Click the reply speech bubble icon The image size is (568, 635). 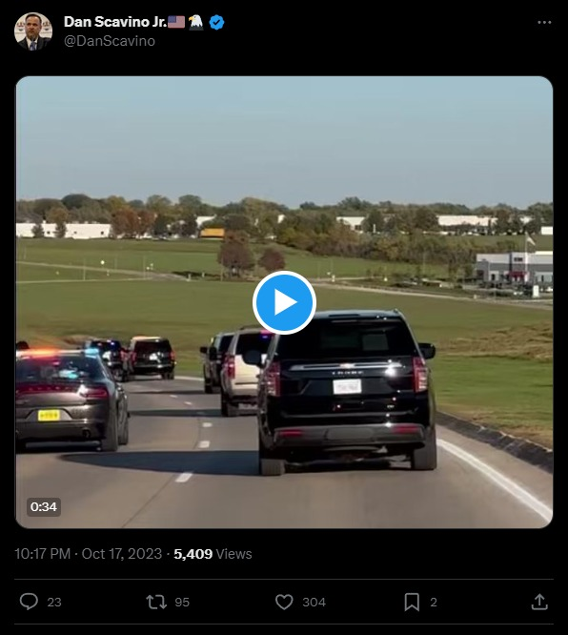(x=29, y=602)
